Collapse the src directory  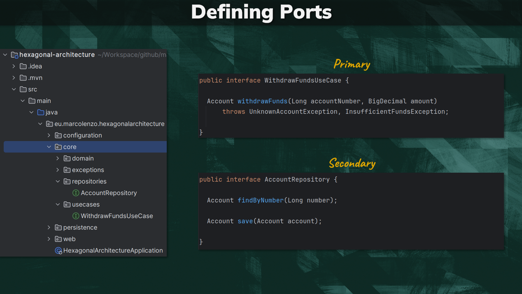click(x=14, y=89)
